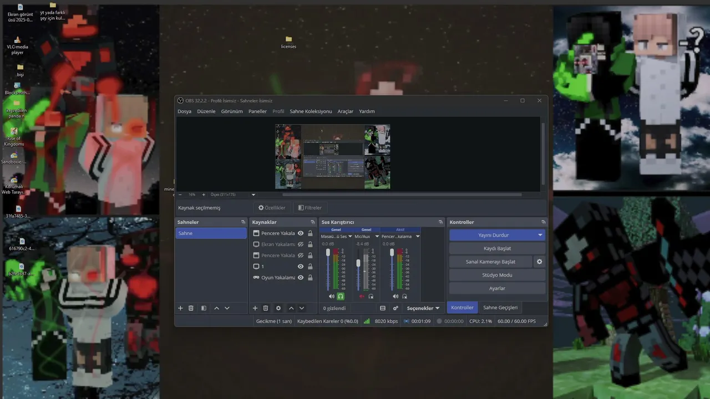
Task: Open the scene filters icon in the Sahneler toolbar
Action: click(204, 308)
